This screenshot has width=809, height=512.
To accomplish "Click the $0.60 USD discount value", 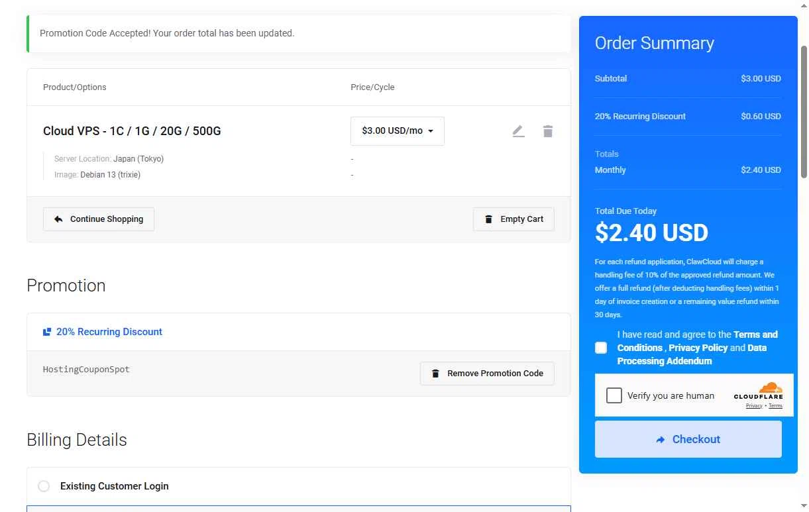I will [761, 116].
